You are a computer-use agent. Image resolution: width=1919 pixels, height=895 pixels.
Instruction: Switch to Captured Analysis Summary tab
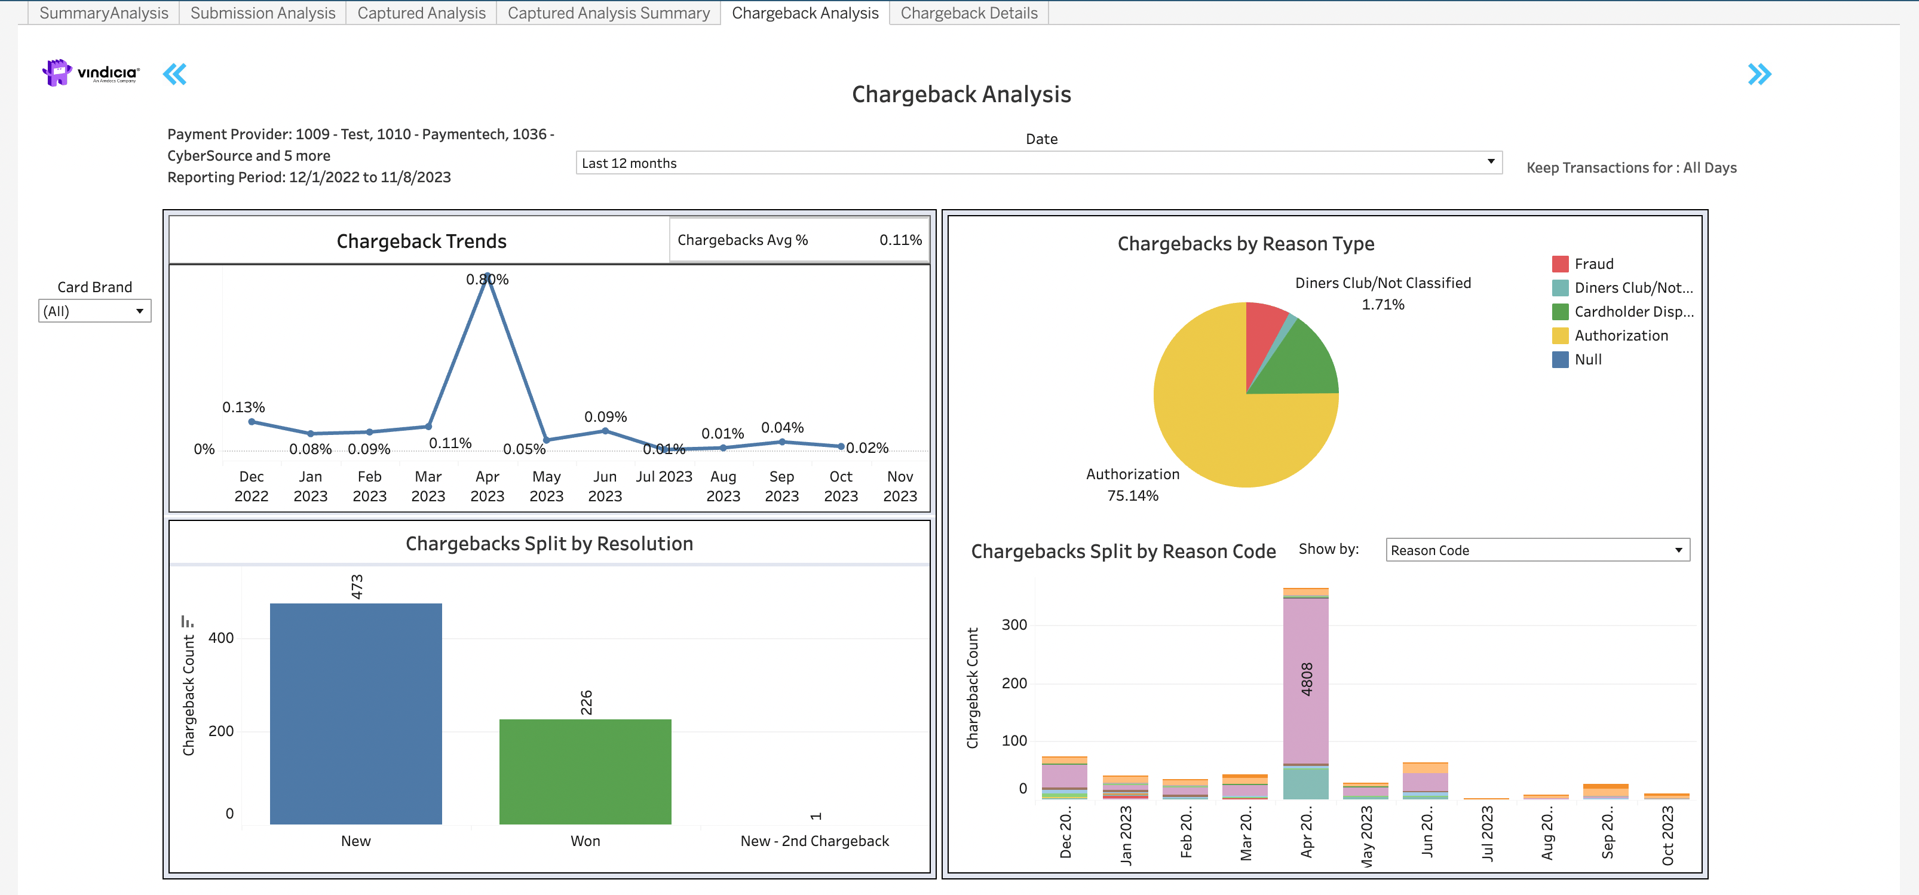[609, 13]
